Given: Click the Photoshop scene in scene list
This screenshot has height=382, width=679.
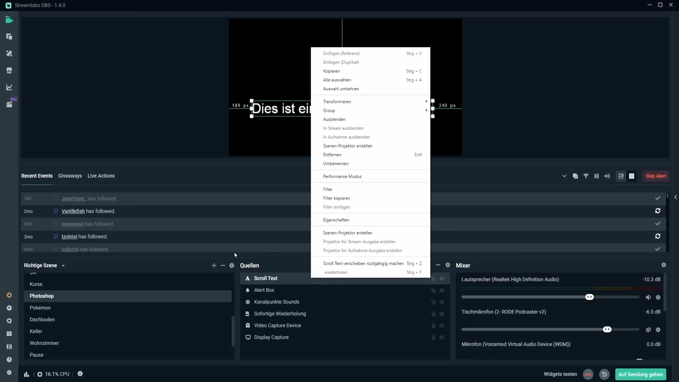Looking at the screenshot, I should coord(41,296).
